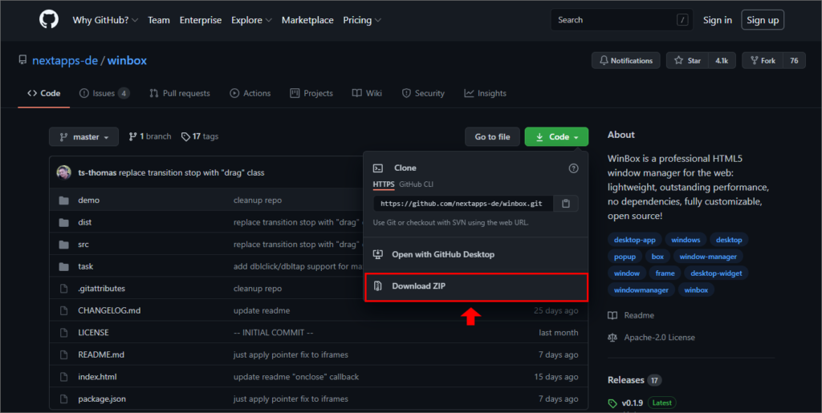822x413 pixels.
Task: Open Marketplace from the header
Action: [x=307, y=20]
